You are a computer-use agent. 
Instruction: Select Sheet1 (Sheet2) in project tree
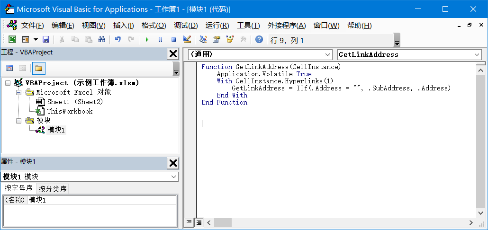pyautogui.click(x=75, y=102)
